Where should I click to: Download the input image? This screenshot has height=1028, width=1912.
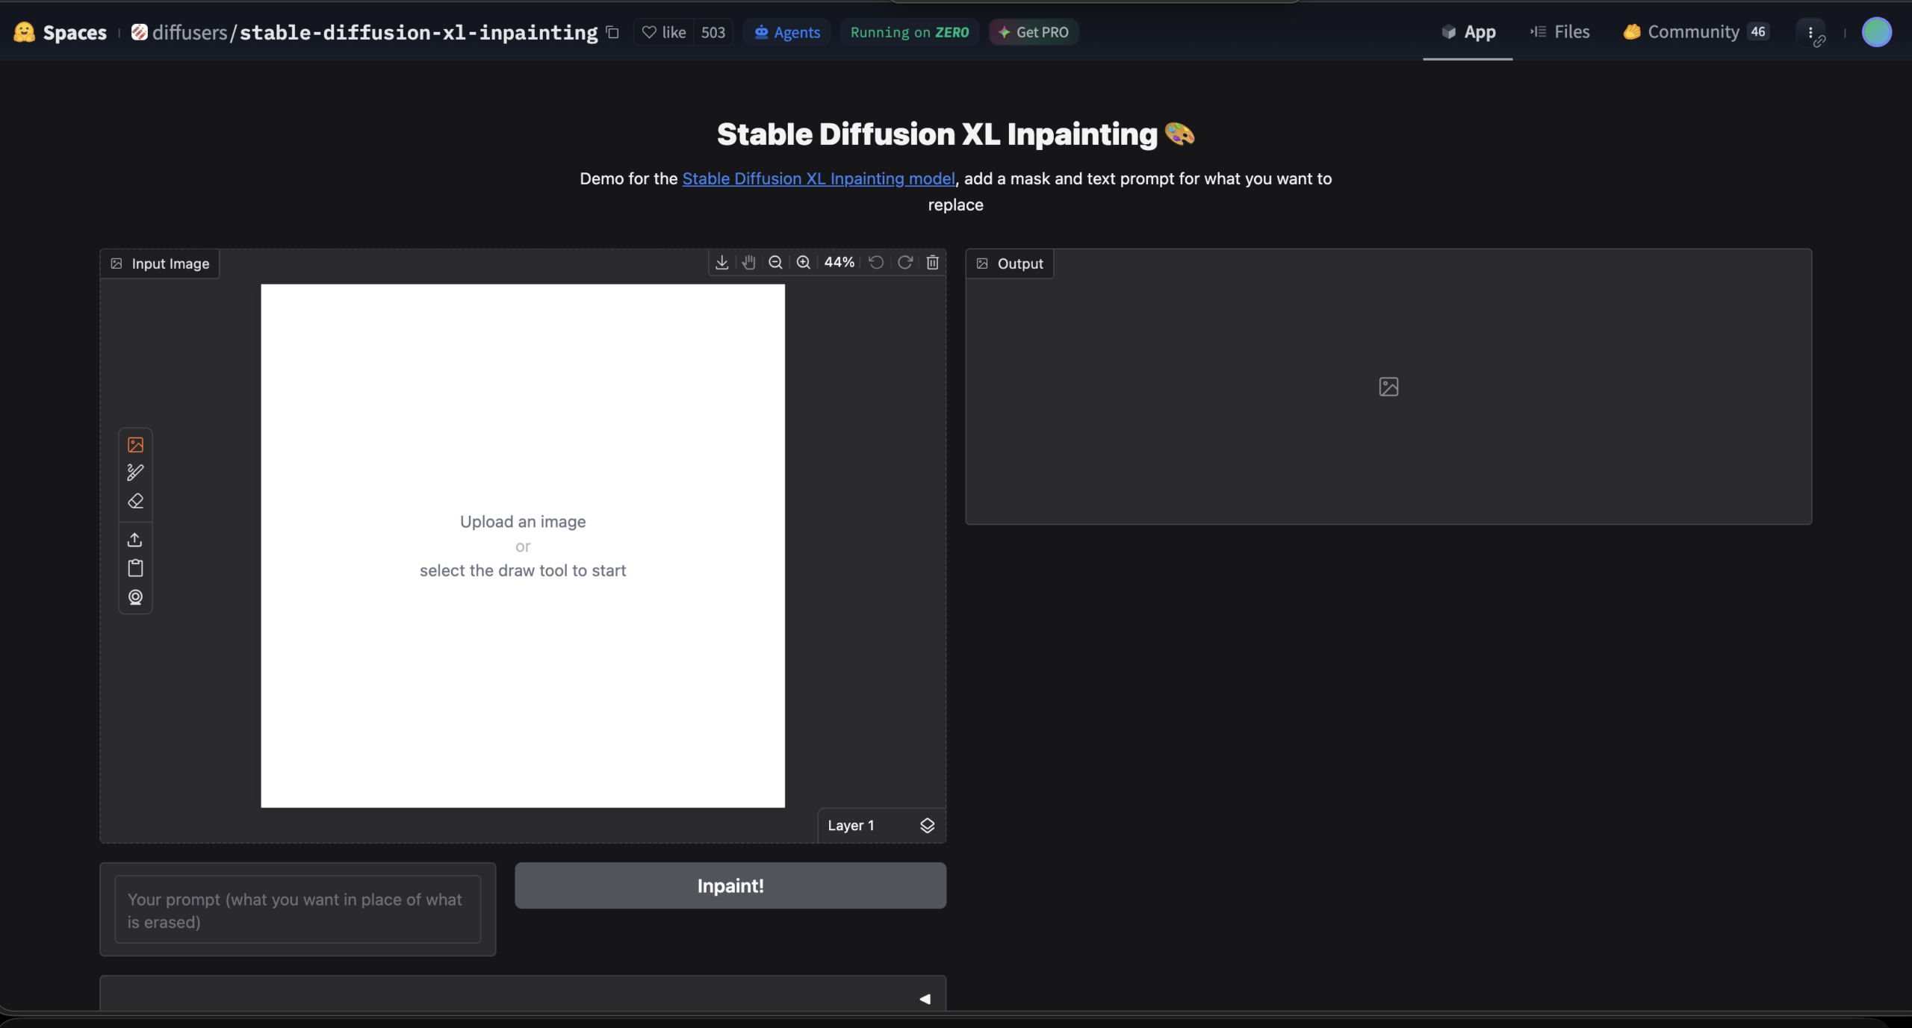coord(721,262)
